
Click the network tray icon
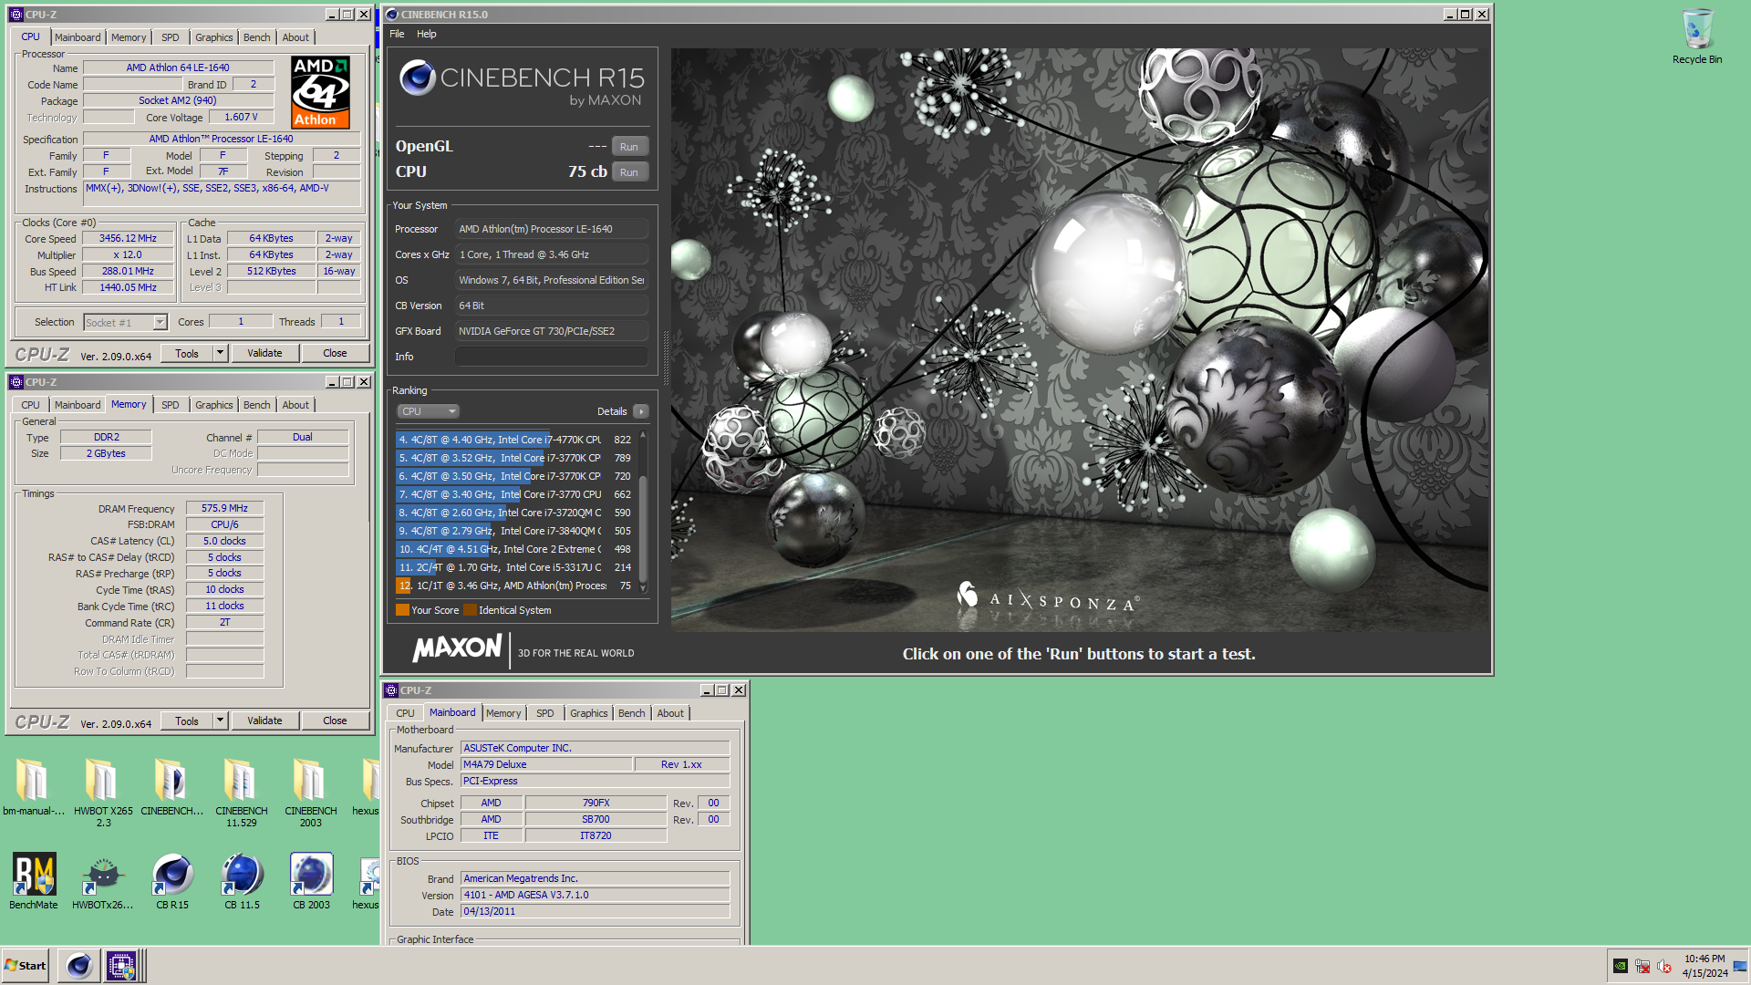[1642, 966]
